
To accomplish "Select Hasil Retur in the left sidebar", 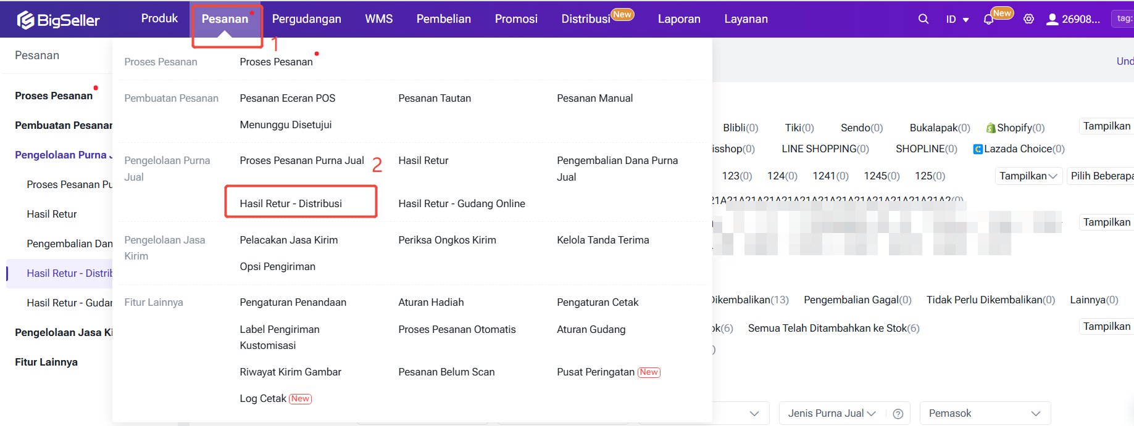I will (52, 214).
